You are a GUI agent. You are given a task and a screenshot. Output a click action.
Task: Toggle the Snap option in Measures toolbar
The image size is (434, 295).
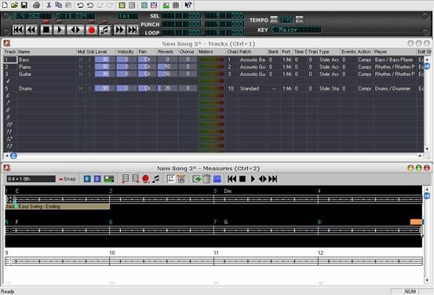pyautogui.click(x=67, y=179)
